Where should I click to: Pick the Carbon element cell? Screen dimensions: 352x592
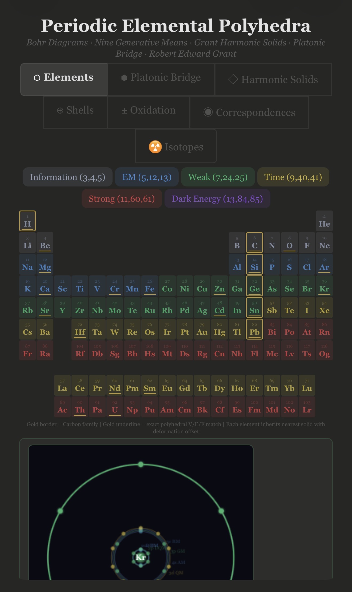click(254, 243)
